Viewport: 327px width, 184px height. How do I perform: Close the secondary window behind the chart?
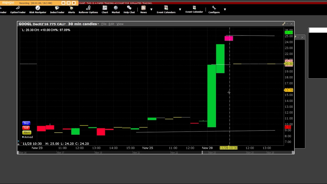pos(302,37)
